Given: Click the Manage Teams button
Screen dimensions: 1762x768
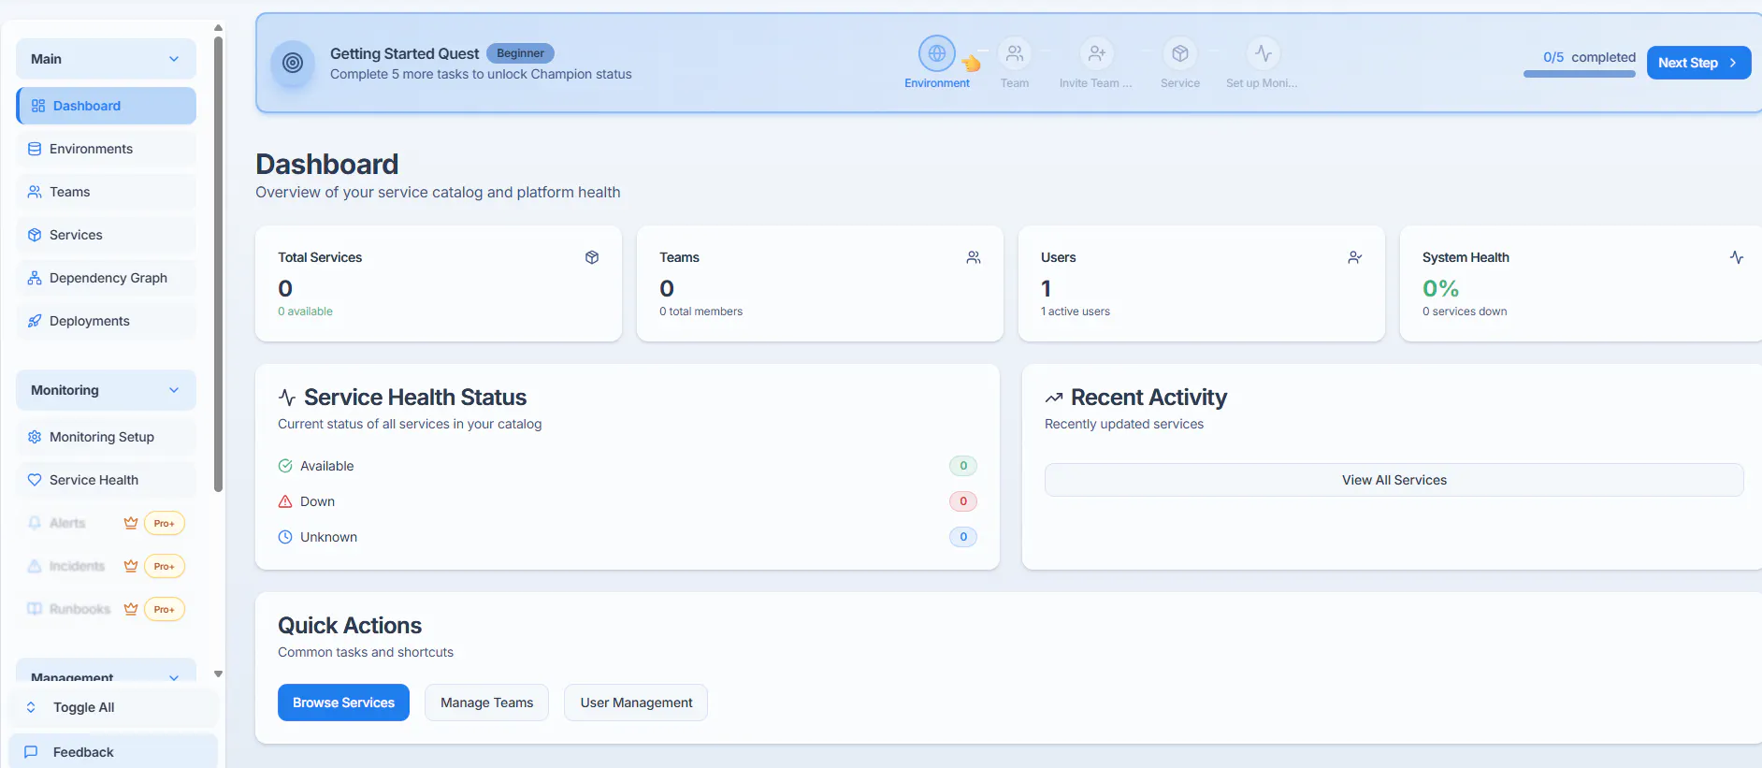Looking at the screenshot, I should (486, 703).
